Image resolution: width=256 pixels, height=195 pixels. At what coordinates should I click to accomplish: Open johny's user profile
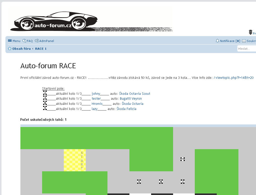click(96, 94)
